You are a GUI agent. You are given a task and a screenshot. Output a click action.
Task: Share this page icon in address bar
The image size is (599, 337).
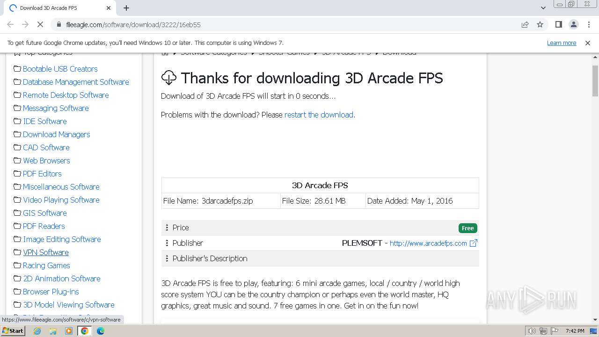tap(525, 24)
